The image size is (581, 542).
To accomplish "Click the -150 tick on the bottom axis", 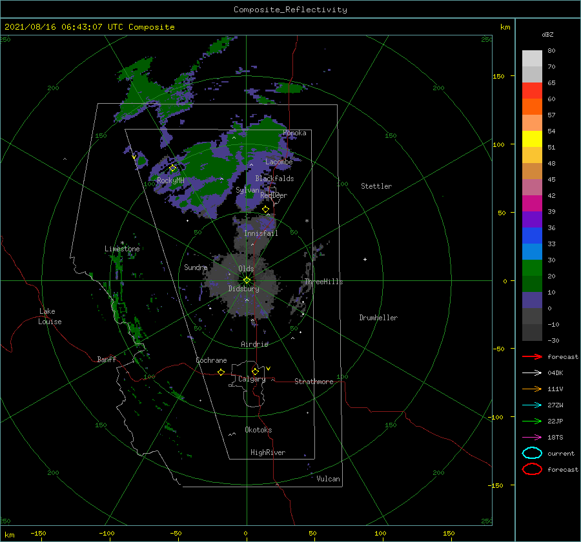I will 38,533.
